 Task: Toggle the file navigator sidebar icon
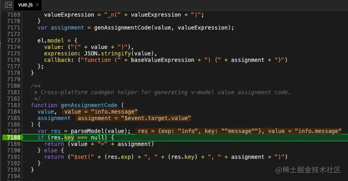pos(8,5)
